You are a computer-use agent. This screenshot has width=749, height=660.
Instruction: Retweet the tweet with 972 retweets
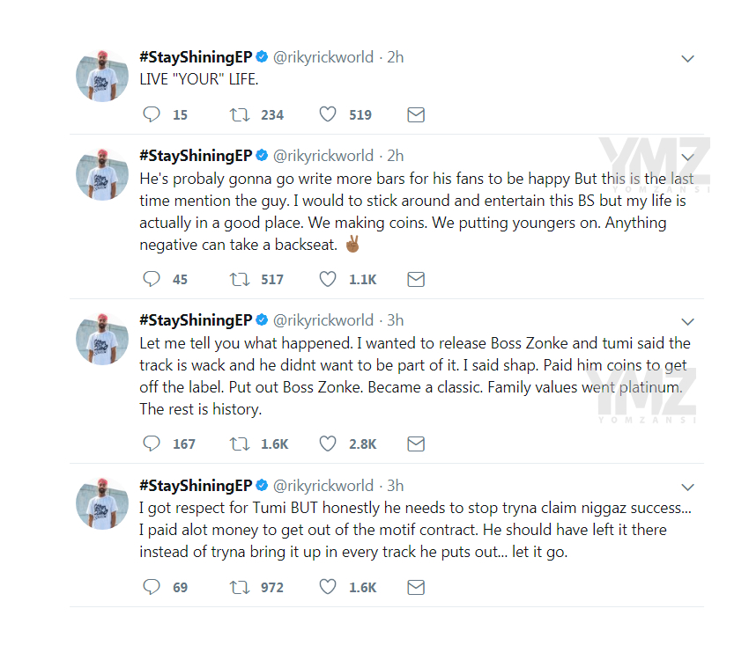[x=240, y=587]
